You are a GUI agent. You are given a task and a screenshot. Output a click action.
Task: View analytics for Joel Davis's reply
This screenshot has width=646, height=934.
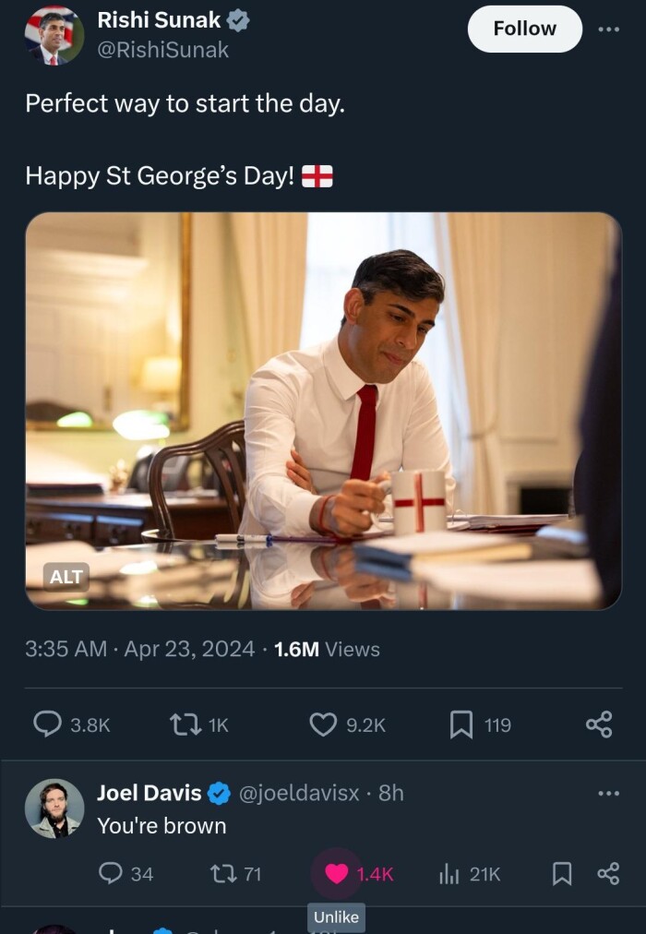click(x=448, y=873)
